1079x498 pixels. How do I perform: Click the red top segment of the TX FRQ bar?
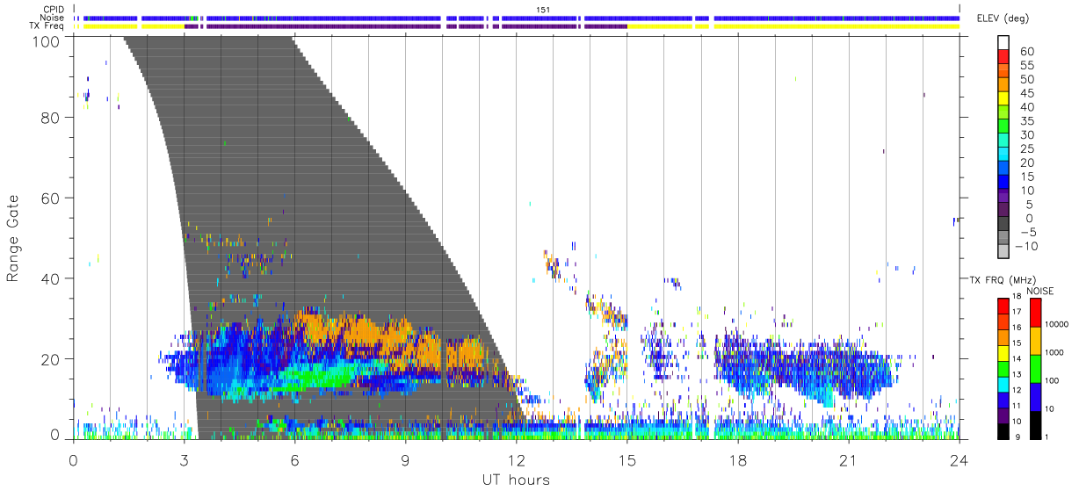(x=1002, y=307)
